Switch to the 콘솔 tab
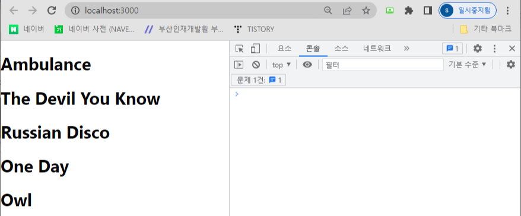Screen dimensions: 521x216 point(313,49)
